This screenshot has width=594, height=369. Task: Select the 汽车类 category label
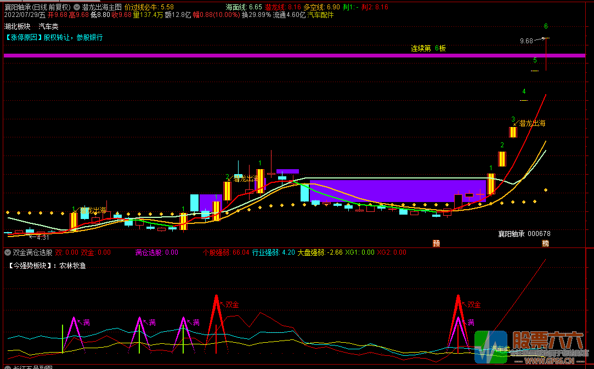point(48,26)
